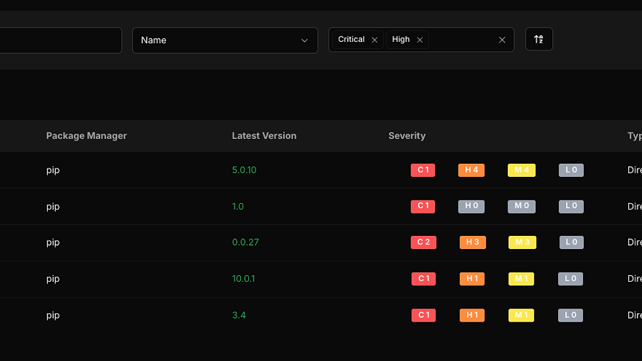Click the grey M 0 badge
Image resolution: width=642 pixels, height=361 pixels.
tap(521, 206)
